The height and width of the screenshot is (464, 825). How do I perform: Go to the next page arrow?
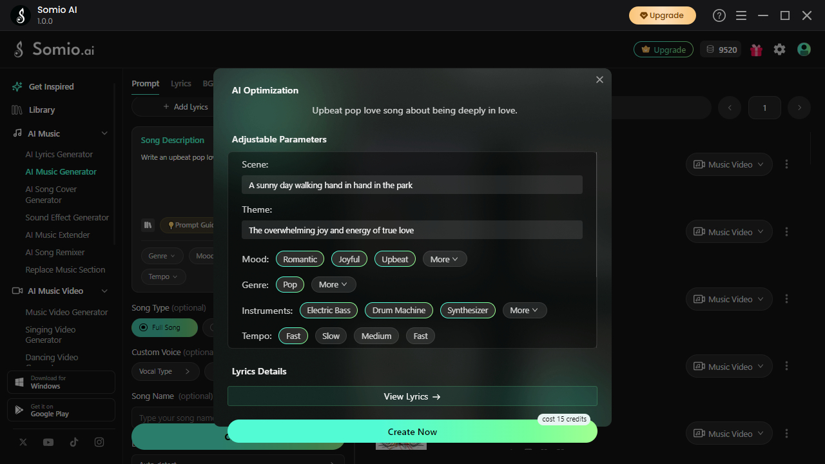(799, 108)
